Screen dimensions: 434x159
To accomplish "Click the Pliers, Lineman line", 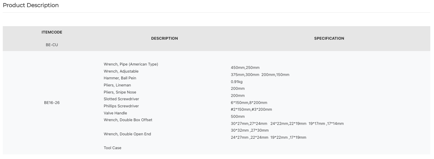I will tap(117, 85).
